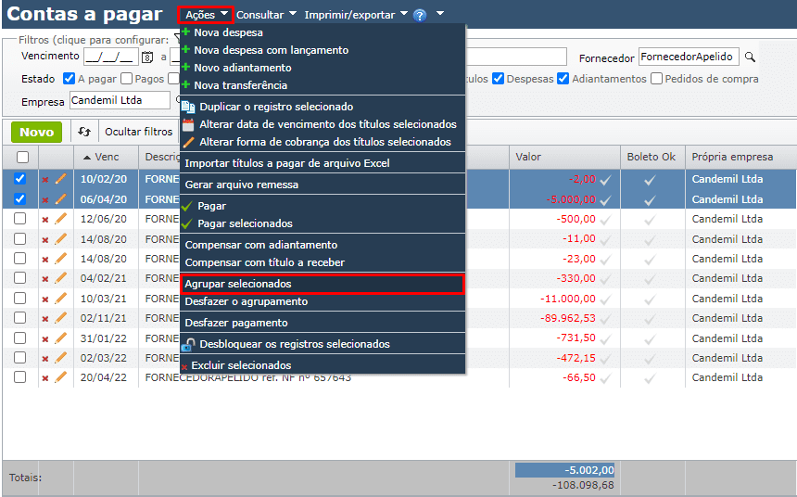Image resolution: width=797 pixels, height=497 pixels.
Task: Toggle the A pagar estado checkbox
Action: (x=70, y=78)
